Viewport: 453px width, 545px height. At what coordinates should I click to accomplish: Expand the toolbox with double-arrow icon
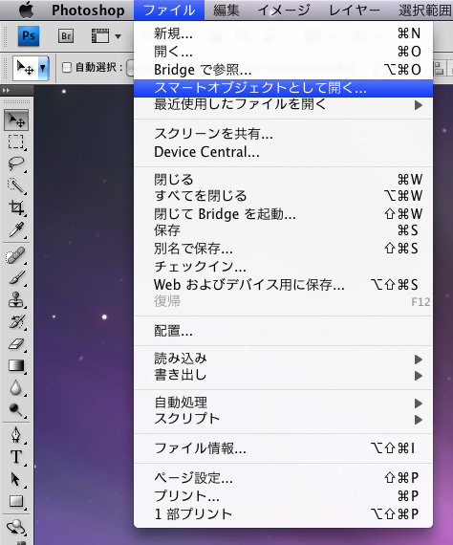point(6,91)
